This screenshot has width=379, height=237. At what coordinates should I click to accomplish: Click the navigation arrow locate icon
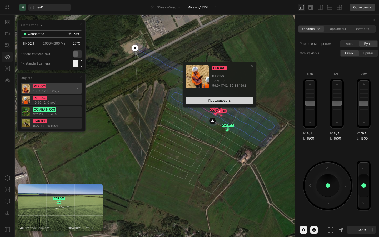coord(341,230)
